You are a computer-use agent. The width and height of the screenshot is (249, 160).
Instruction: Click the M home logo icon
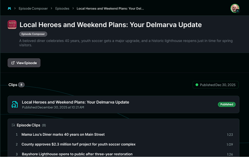pos(9,8)
